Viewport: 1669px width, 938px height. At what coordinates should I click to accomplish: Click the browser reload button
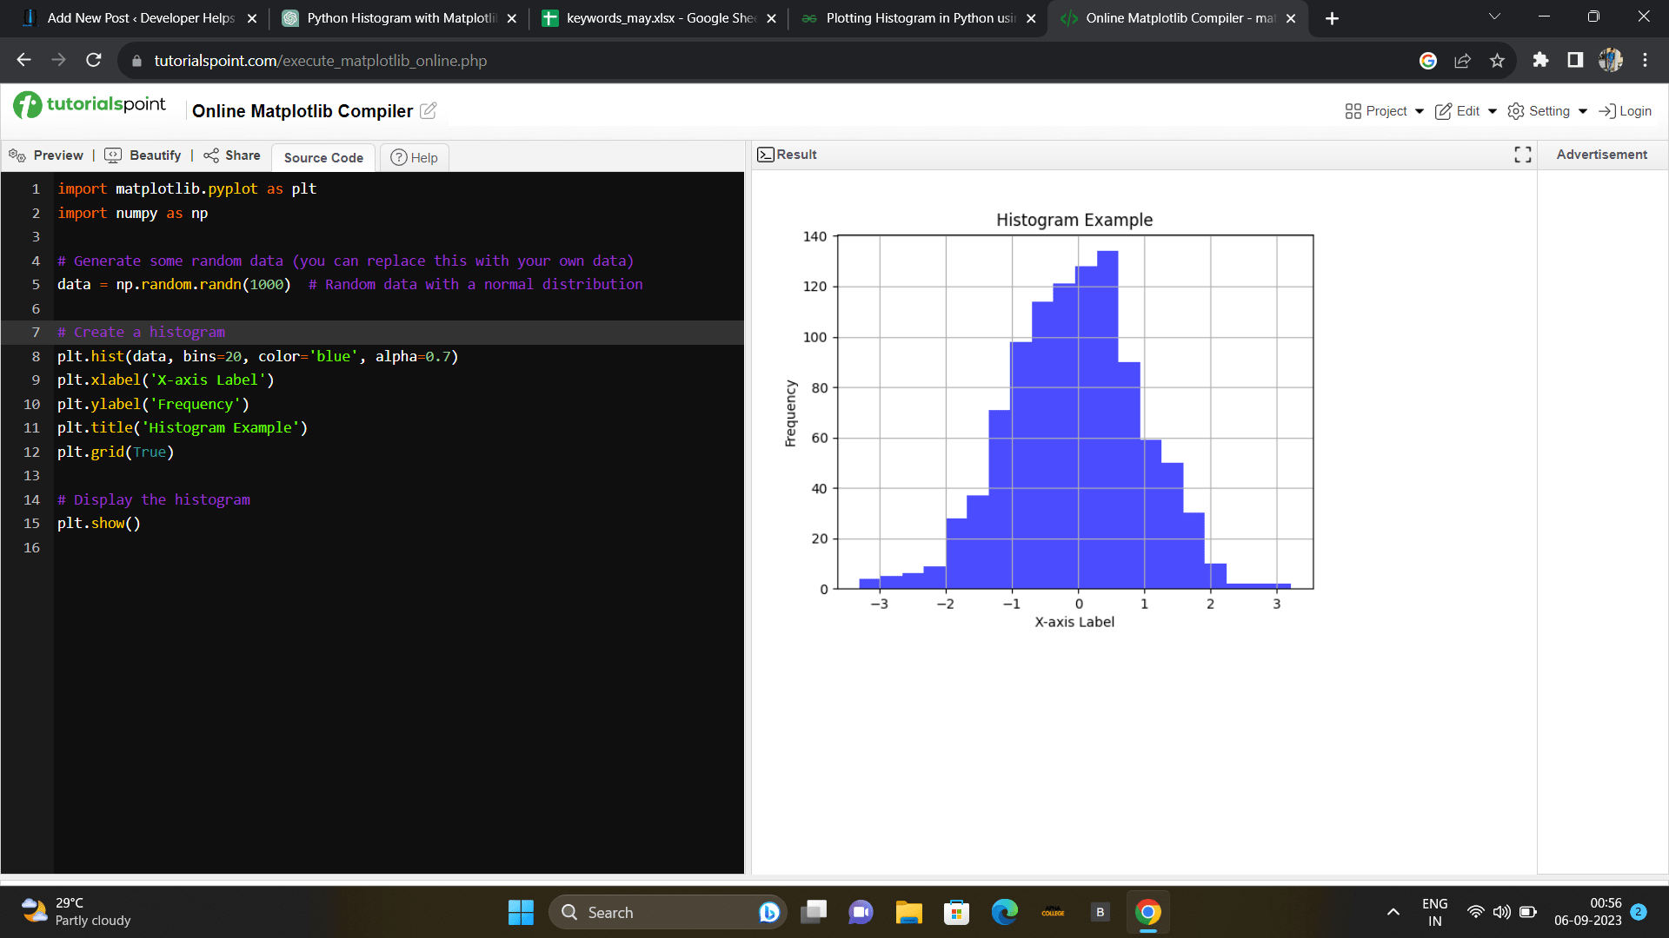pyautogui.click(x=94, y=60)
